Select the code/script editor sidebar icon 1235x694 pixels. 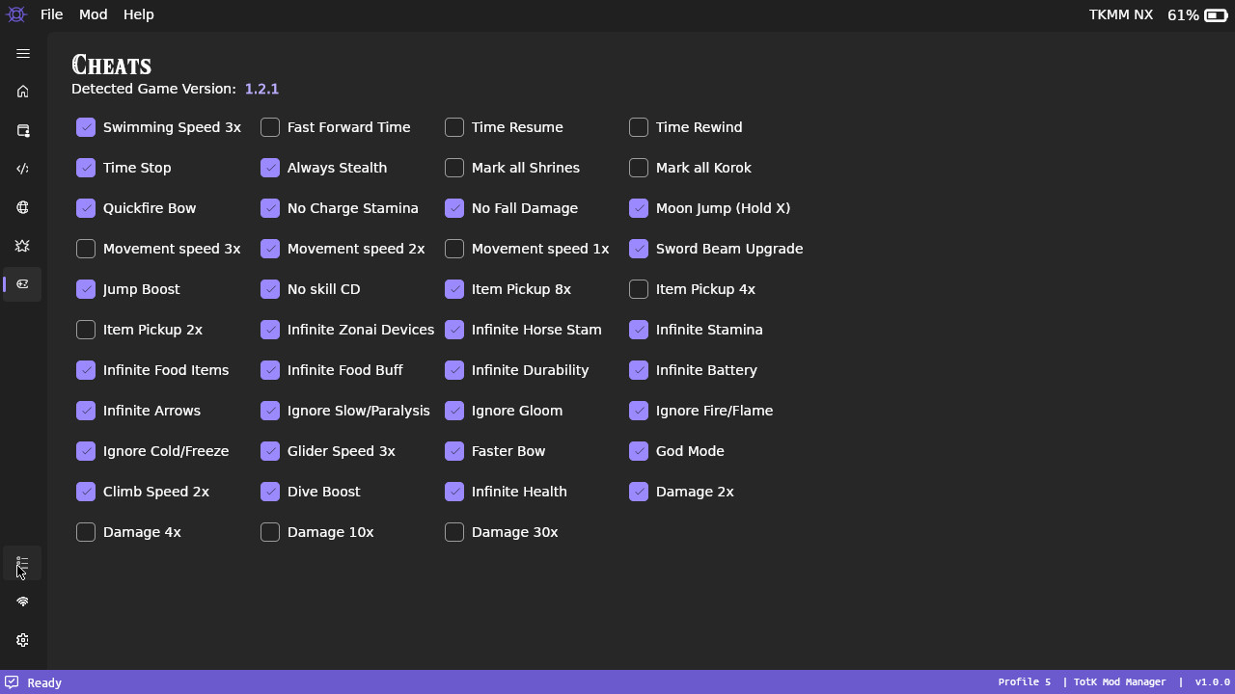click(x=22, y=169)
